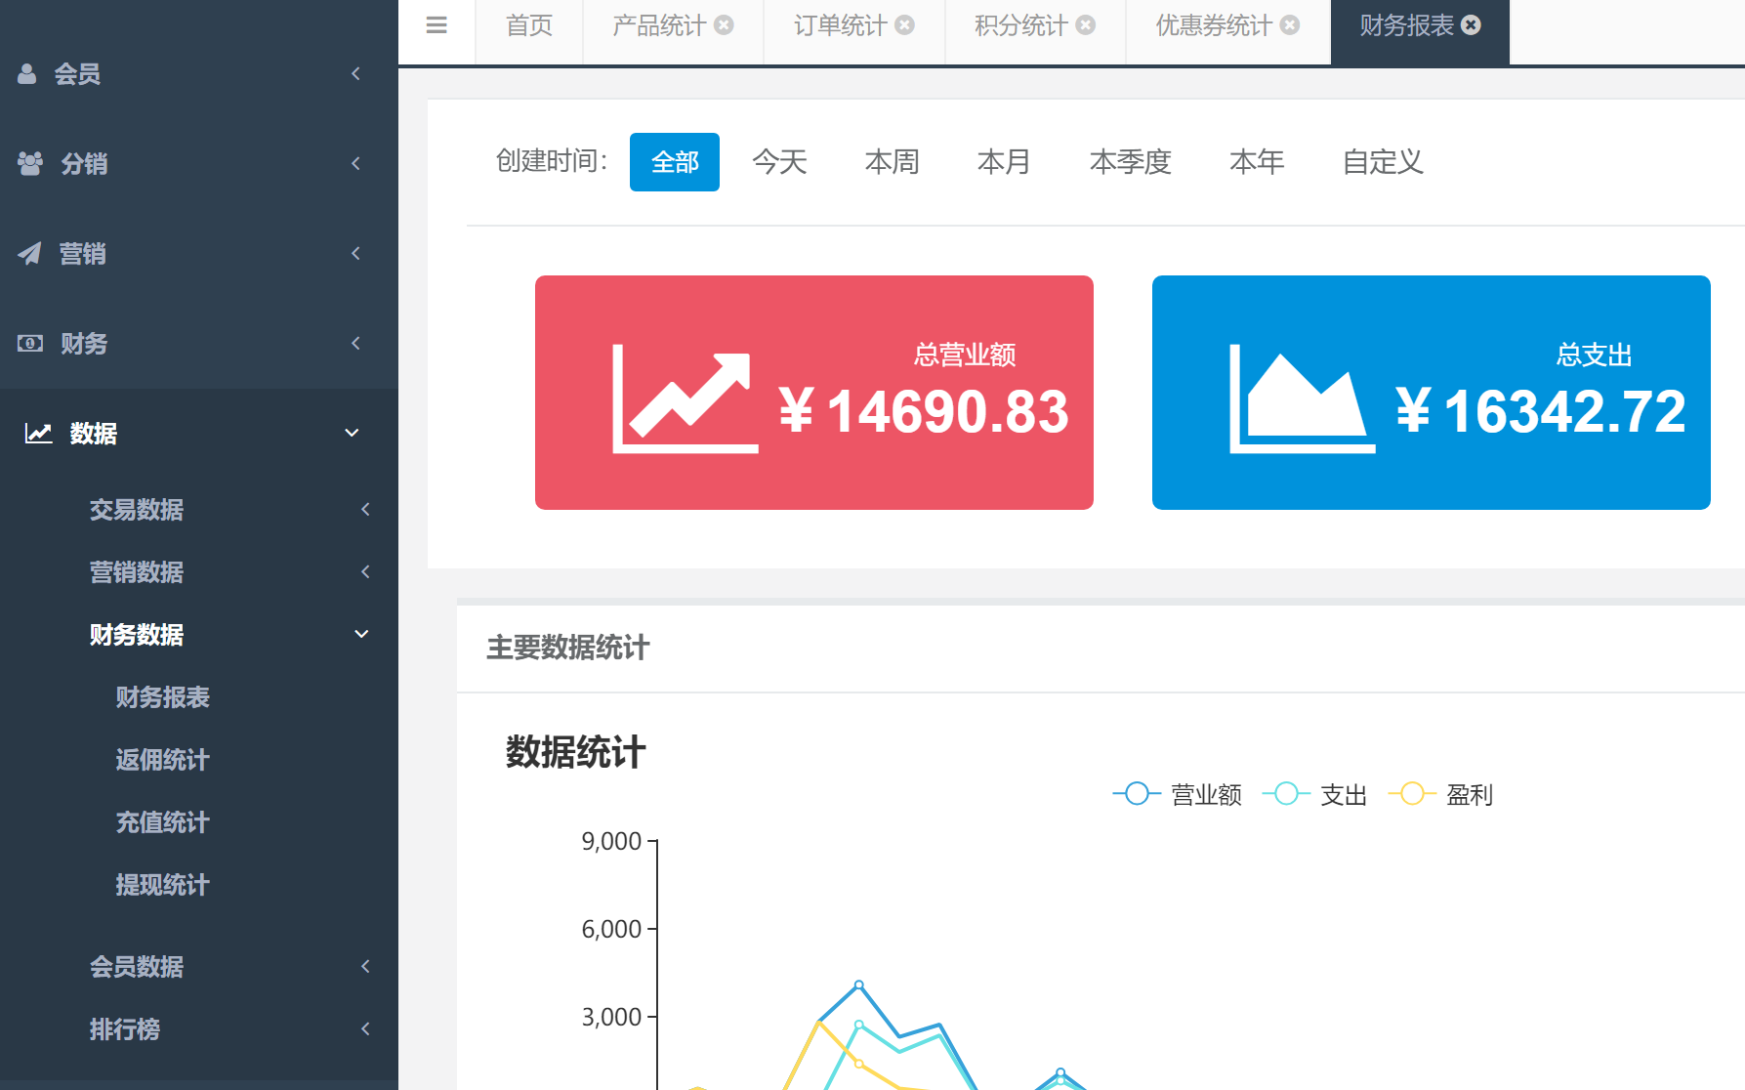This screenshot has height=1090, width=1745.
Task: Expand the 排行榜 submenu
Action: 125,1029
